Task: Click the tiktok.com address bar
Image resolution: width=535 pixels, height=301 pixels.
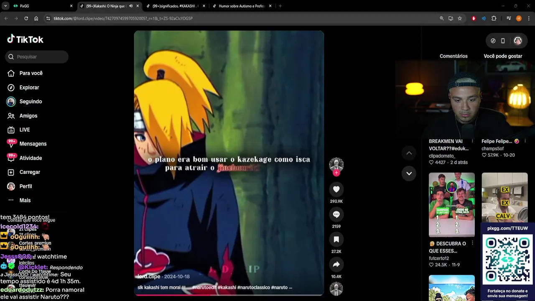Action: click(242, 18)
